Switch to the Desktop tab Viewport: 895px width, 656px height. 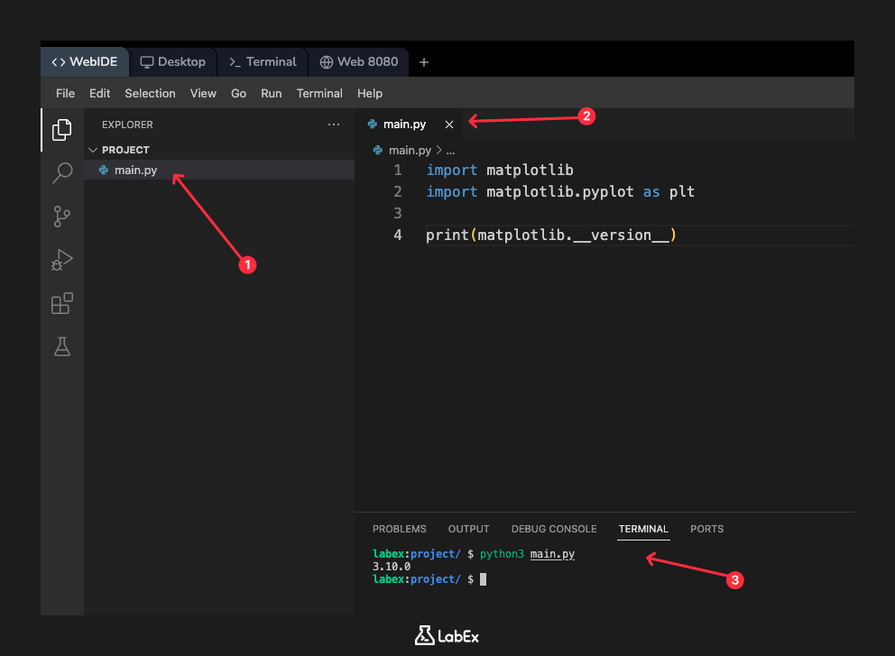173,62
